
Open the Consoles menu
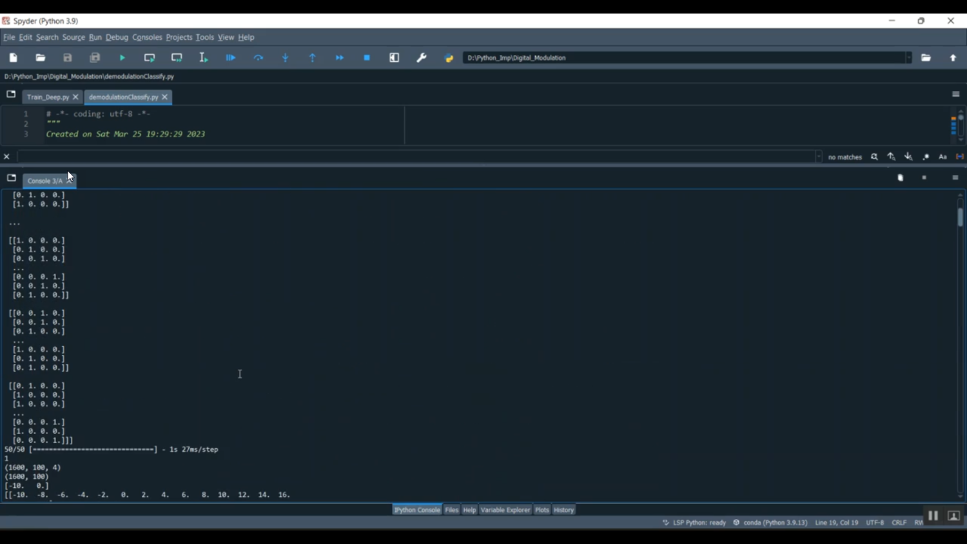[147, 37]
